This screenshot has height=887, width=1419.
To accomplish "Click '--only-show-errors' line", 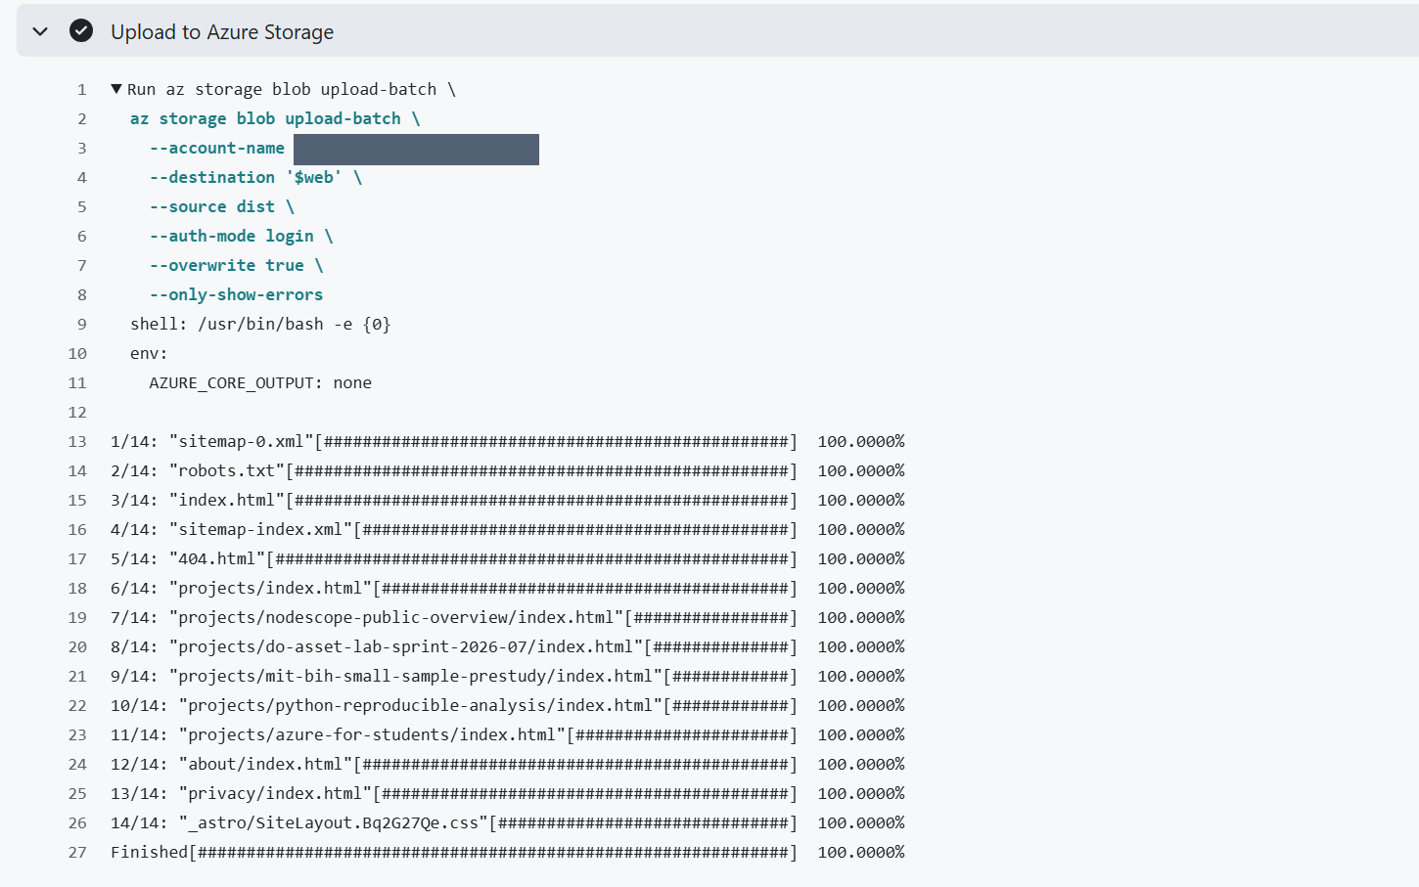I will 236,294.
